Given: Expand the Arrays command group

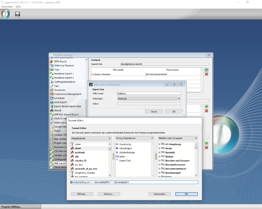Looking at the screenshot, I should point(159,149).
